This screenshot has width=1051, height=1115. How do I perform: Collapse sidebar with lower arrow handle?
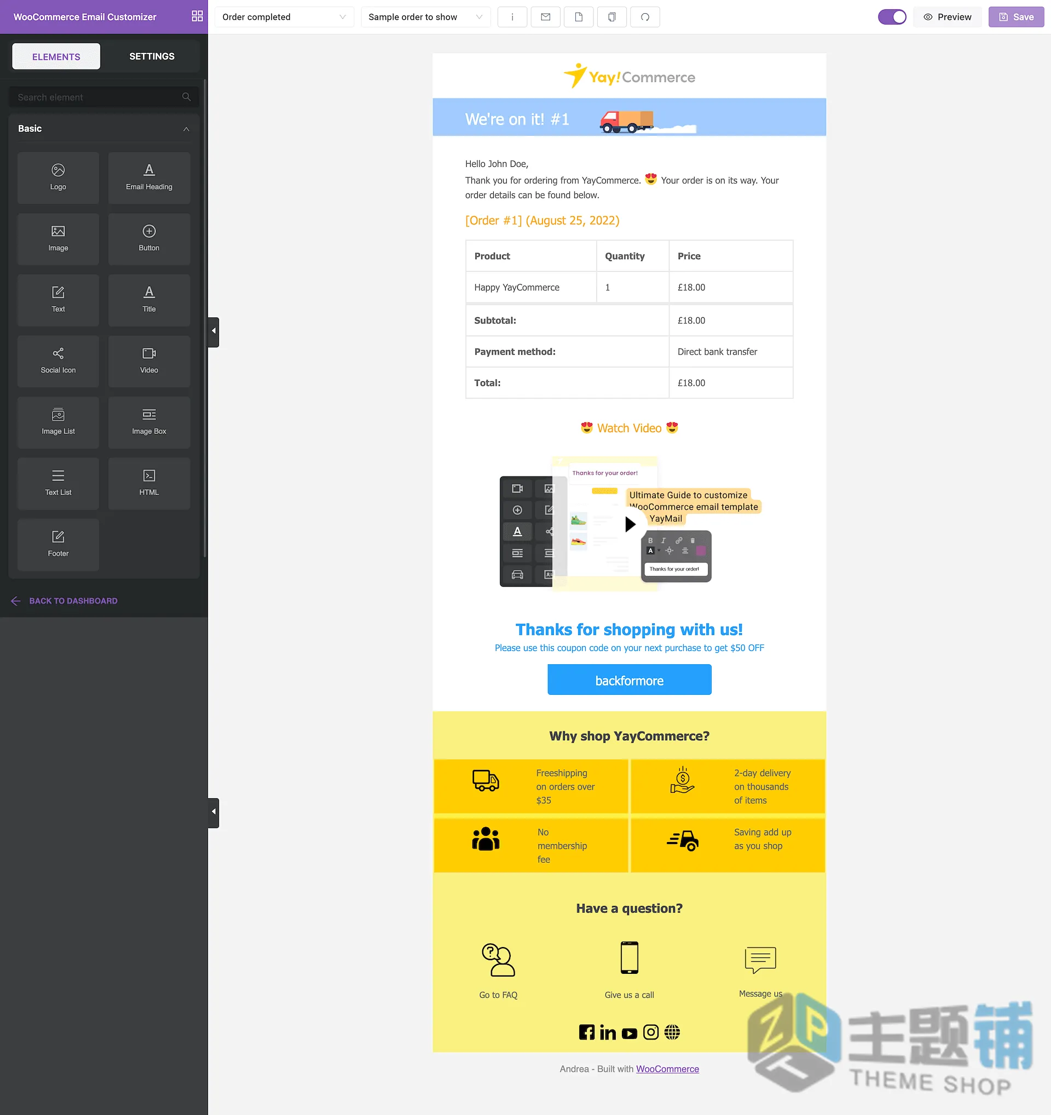point(213,812)
